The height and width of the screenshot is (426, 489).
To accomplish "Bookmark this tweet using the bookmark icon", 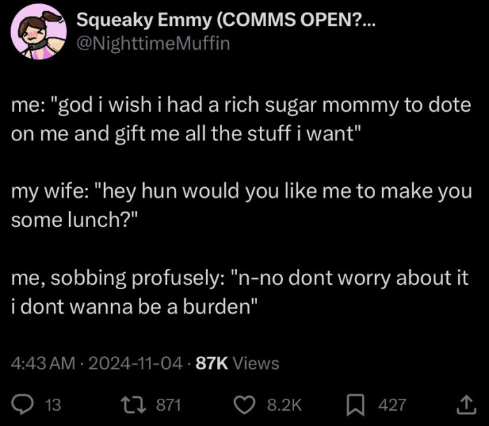I will point(358,404).
